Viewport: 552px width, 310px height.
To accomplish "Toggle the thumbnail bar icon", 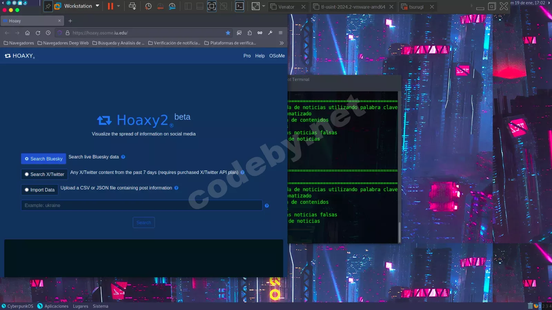I will [200, 6].
